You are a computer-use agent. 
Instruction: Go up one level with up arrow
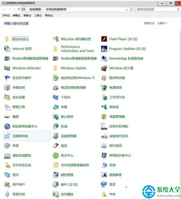[x=19, y=9]
